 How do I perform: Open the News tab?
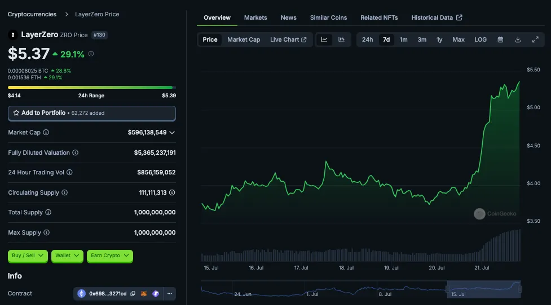pyautogui.click(x=289, y=17)
